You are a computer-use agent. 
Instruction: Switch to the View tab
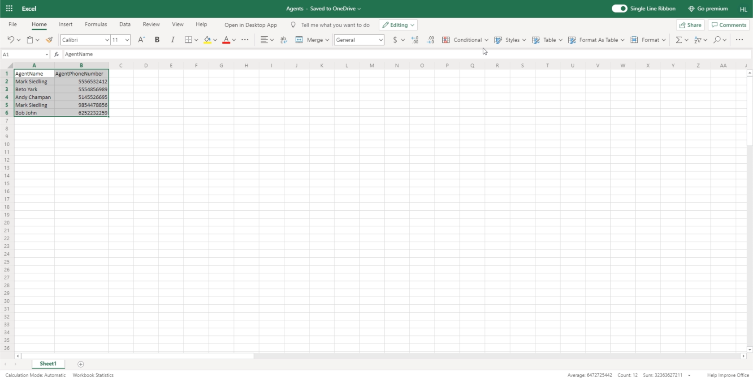click(x=177, y=24)
